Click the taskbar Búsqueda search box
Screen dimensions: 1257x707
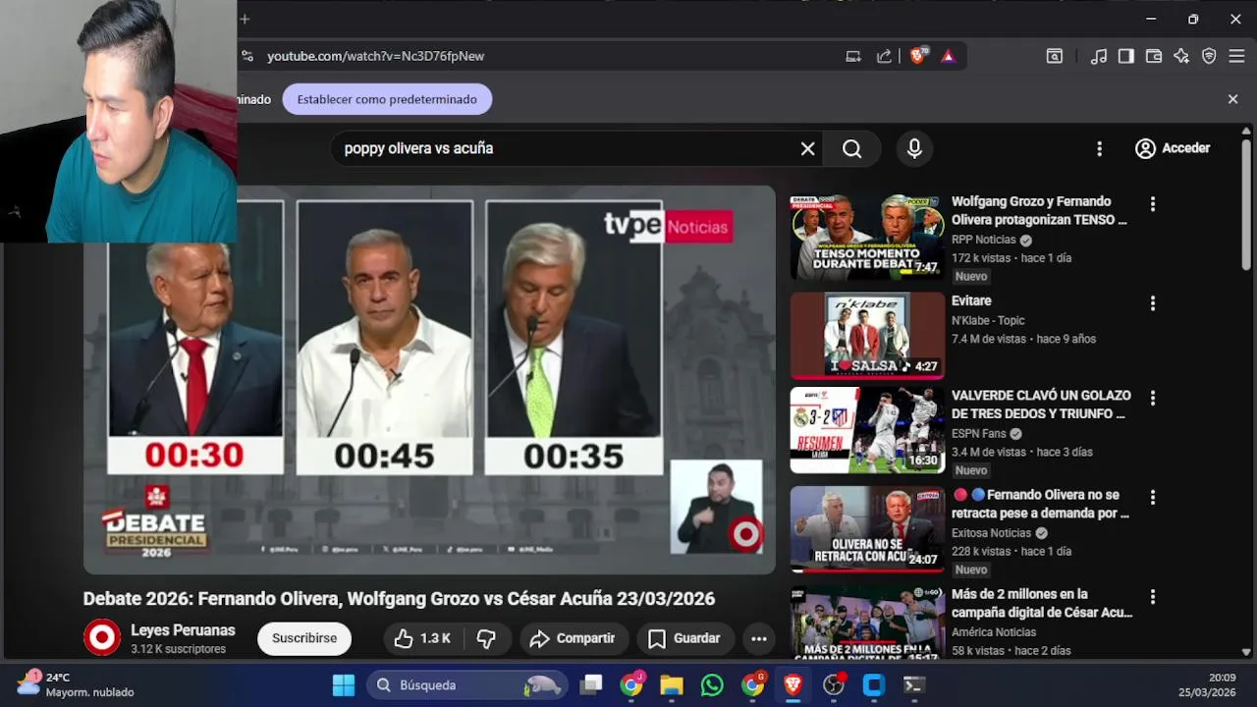(x=467, y=685)
